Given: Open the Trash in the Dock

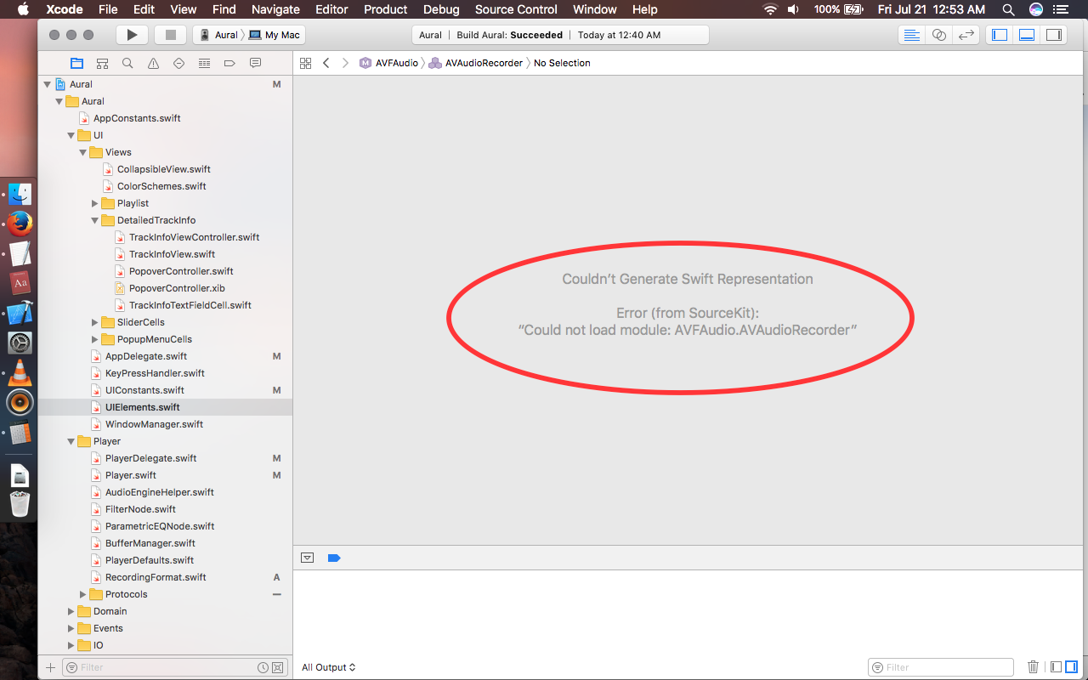Looking at the screenshot, I should click(x=20, y=504).
